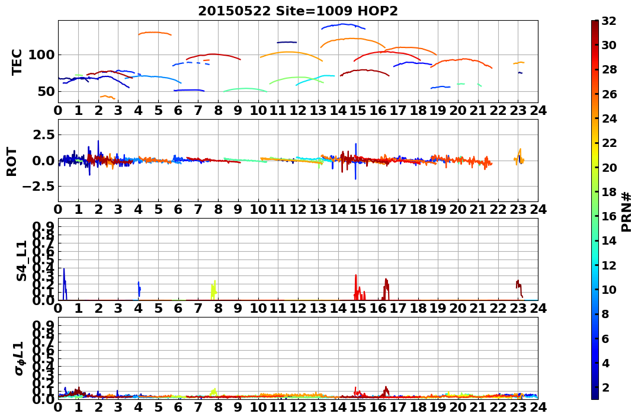Click hour 9 tick under S4_L1 panel
This screenshot has width=638, height=420.
(238, 308)
